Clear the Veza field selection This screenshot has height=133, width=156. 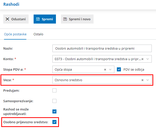(142, 80)
